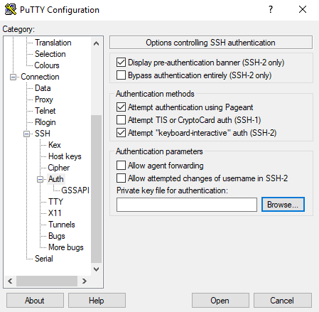Image resolution: width=319 pixels, height=312 pixels.
Task: Click the category tree scroll up arrow
Action: pos(96,43)
